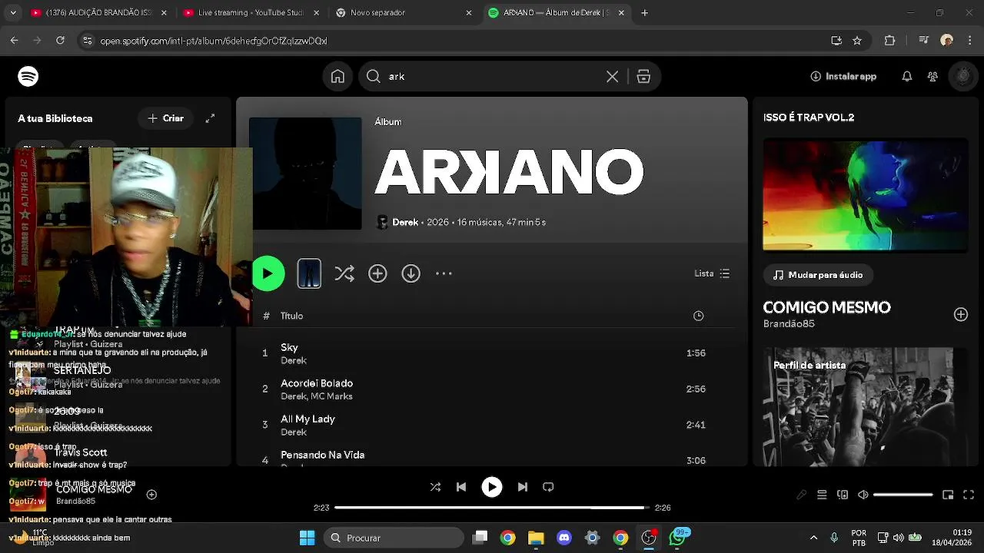This screenshot has width=984, height=553.
Task: Select track 'Sky'
Action: click(289, 347)
